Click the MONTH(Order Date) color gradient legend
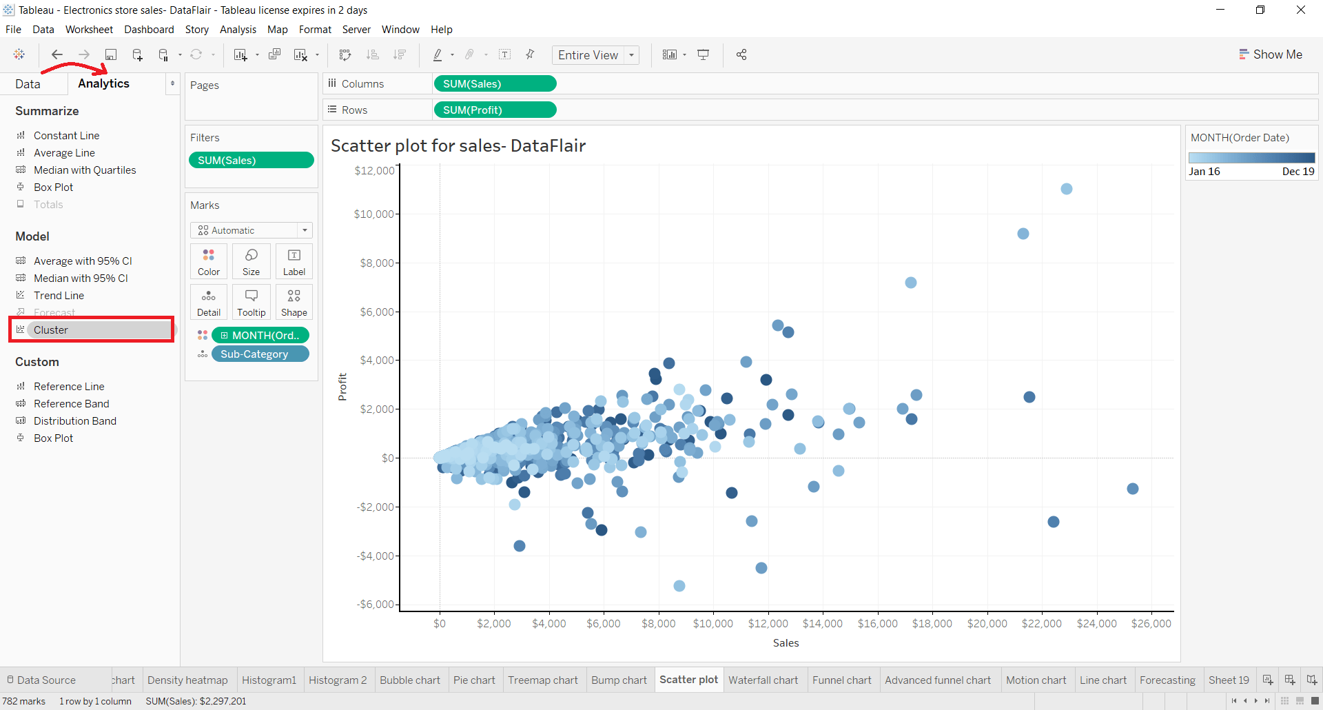This screenshot has width=1323, height=710. tap(1251, 157)
